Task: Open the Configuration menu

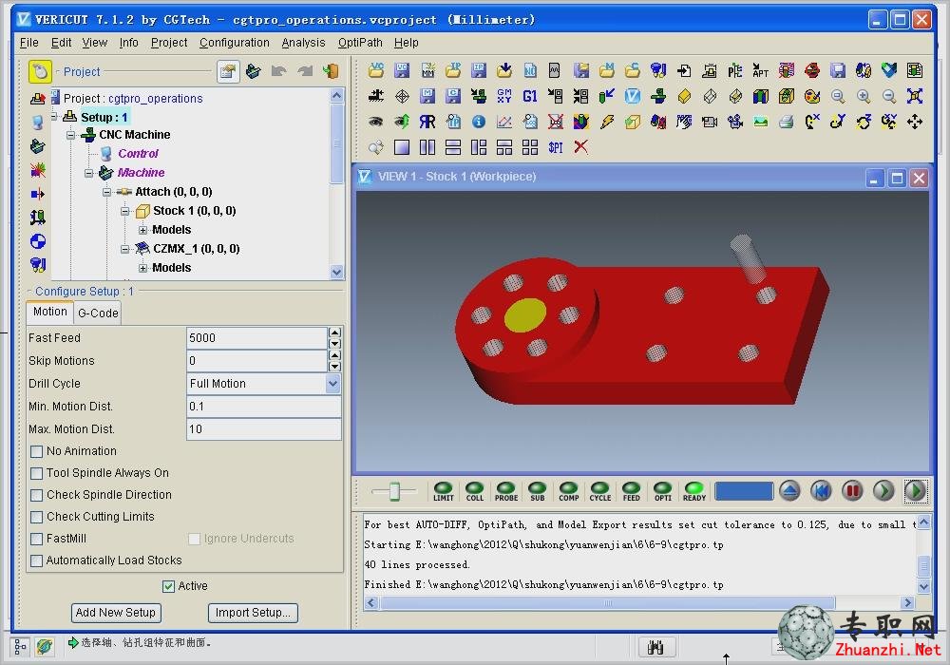Action: point(235,43)
